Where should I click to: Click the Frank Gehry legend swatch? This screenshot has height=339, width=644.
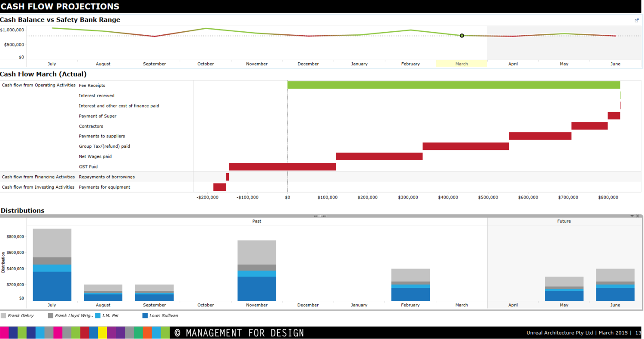[3, 315]
